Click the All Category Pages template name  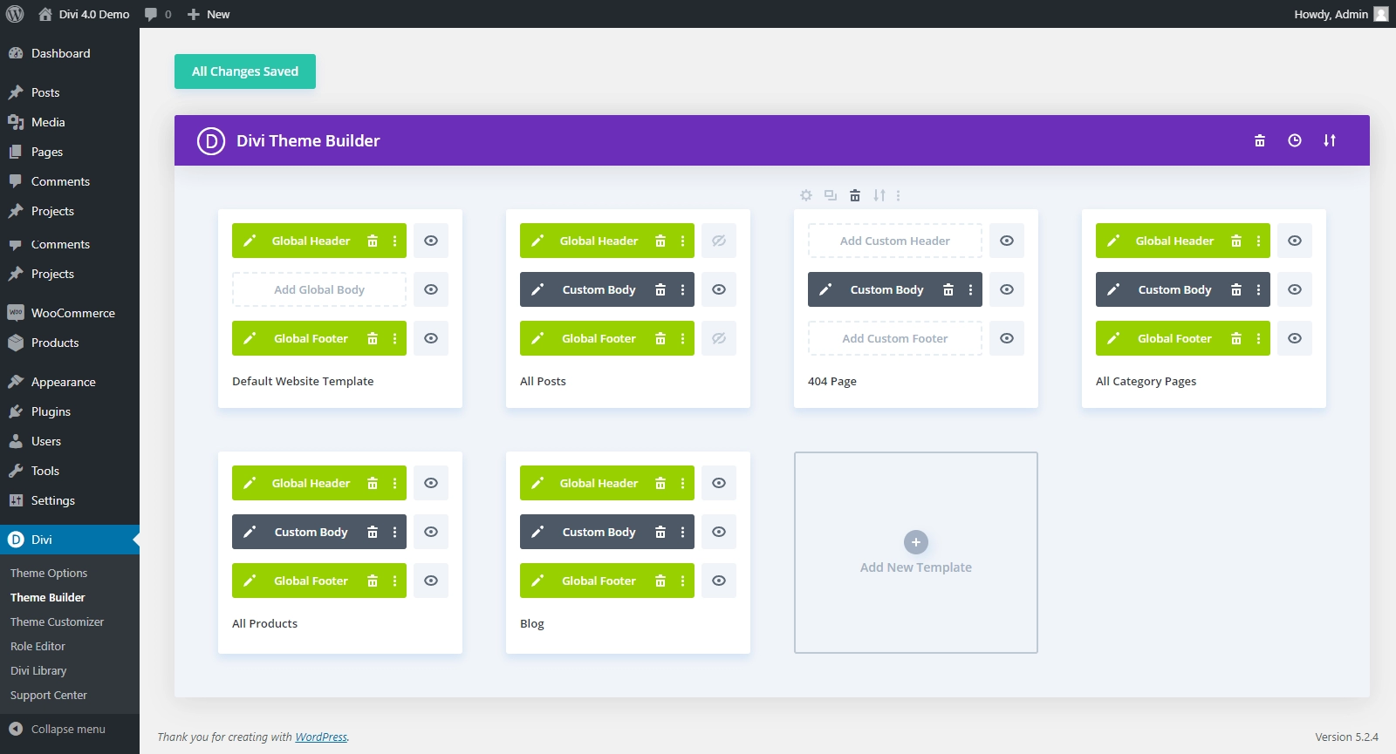pyautogui.click(x=1146, y=381)
